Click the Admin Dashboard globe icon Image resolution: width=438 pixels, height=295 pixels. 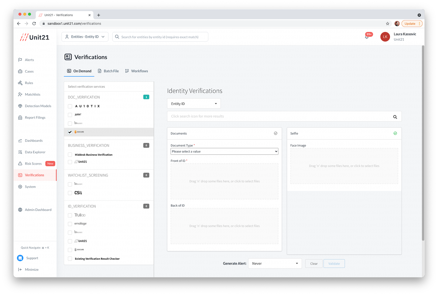pyautogui.click(x=20, y=210)
